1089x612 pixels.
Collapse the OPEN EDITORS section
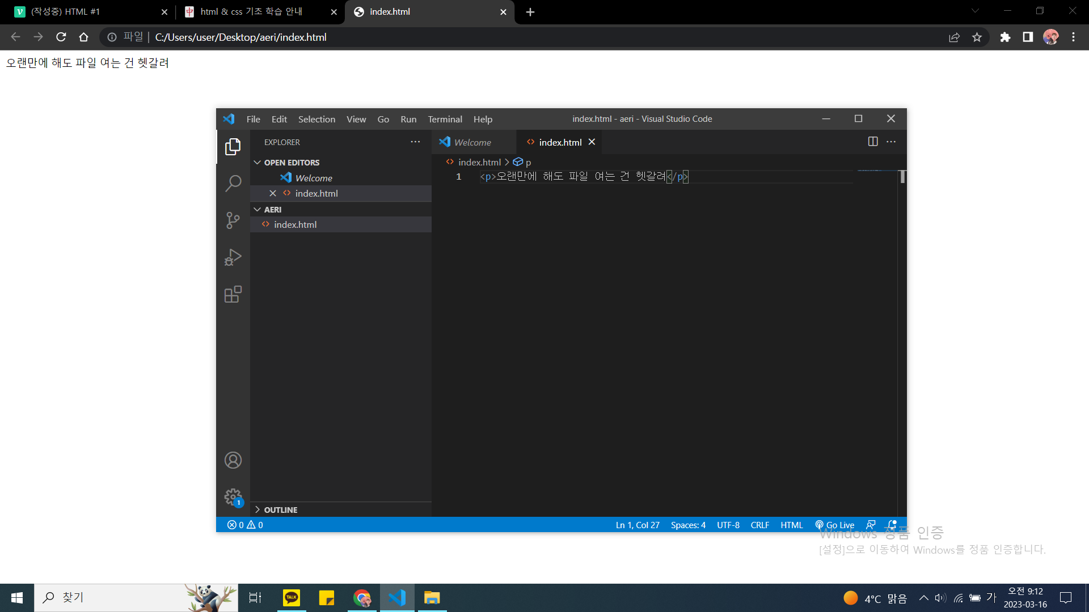292,163
